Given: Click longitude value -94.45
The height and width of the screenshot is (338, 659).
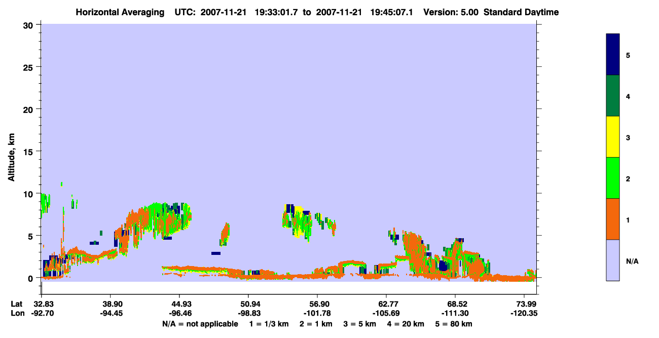Looking at the screenshot, I should coord(111,313).
